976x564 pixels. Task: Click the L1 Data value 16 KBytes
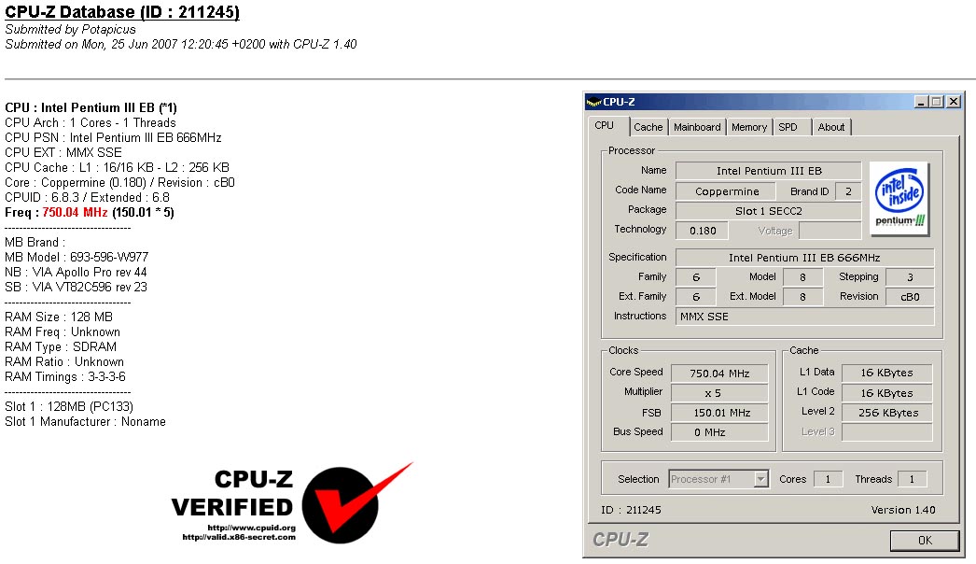[887, 373]
